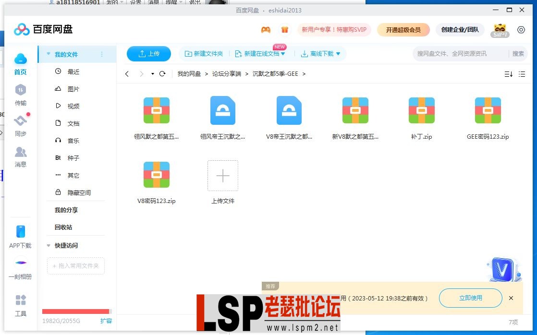The width and height of the screenshot is (537, 335).
Task: Select the 视频 category in sidebar
Action: (x=73, y=106)
